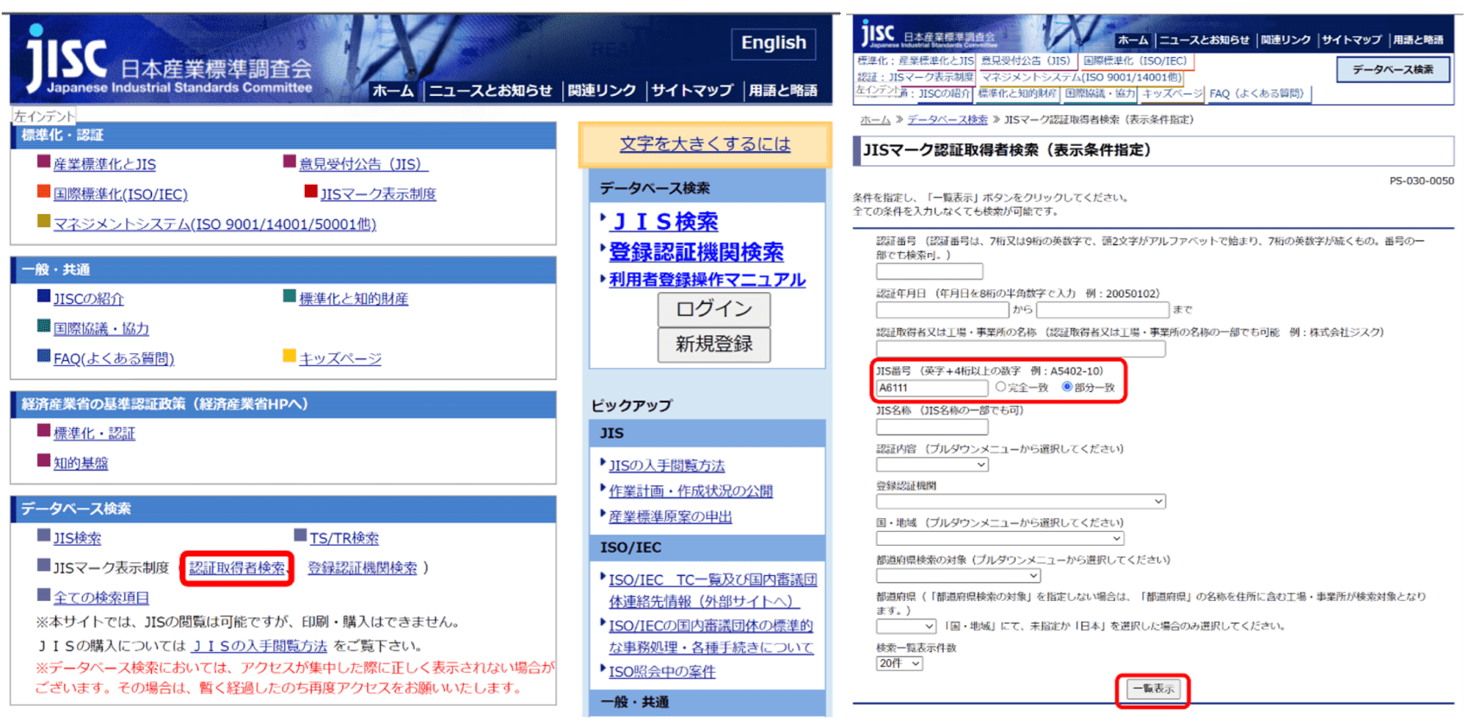
Task: Open the 文字を大きくするには link
Action: (x=705, y=144)
